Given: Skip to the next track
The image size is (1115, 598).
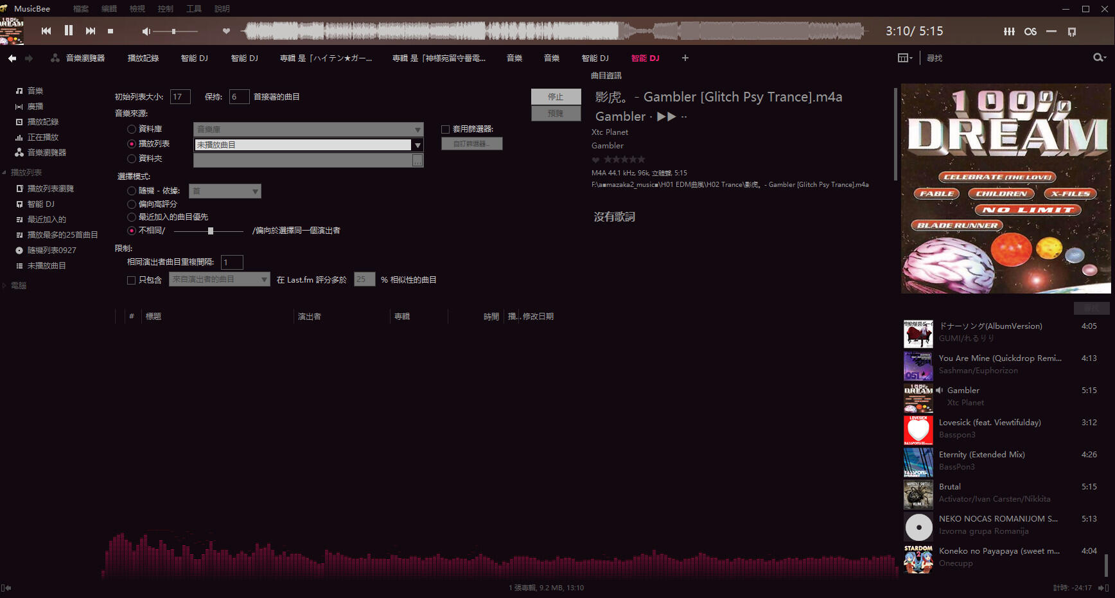Looking at the screenshot, I should (91, 31).
